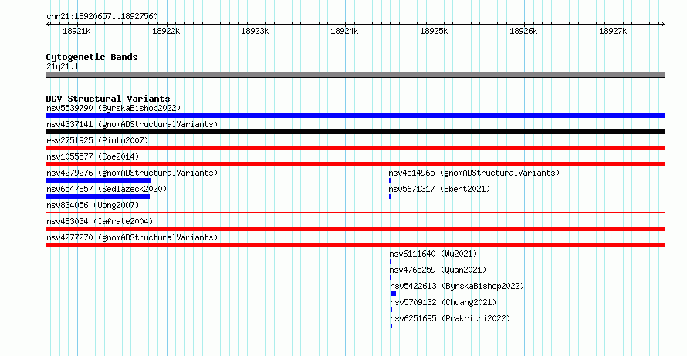Click the nsv4279276 (gnomADStructuralVariants) label
Image resolution: width=687 pixels, height=356 pixels.
[132, 173]
